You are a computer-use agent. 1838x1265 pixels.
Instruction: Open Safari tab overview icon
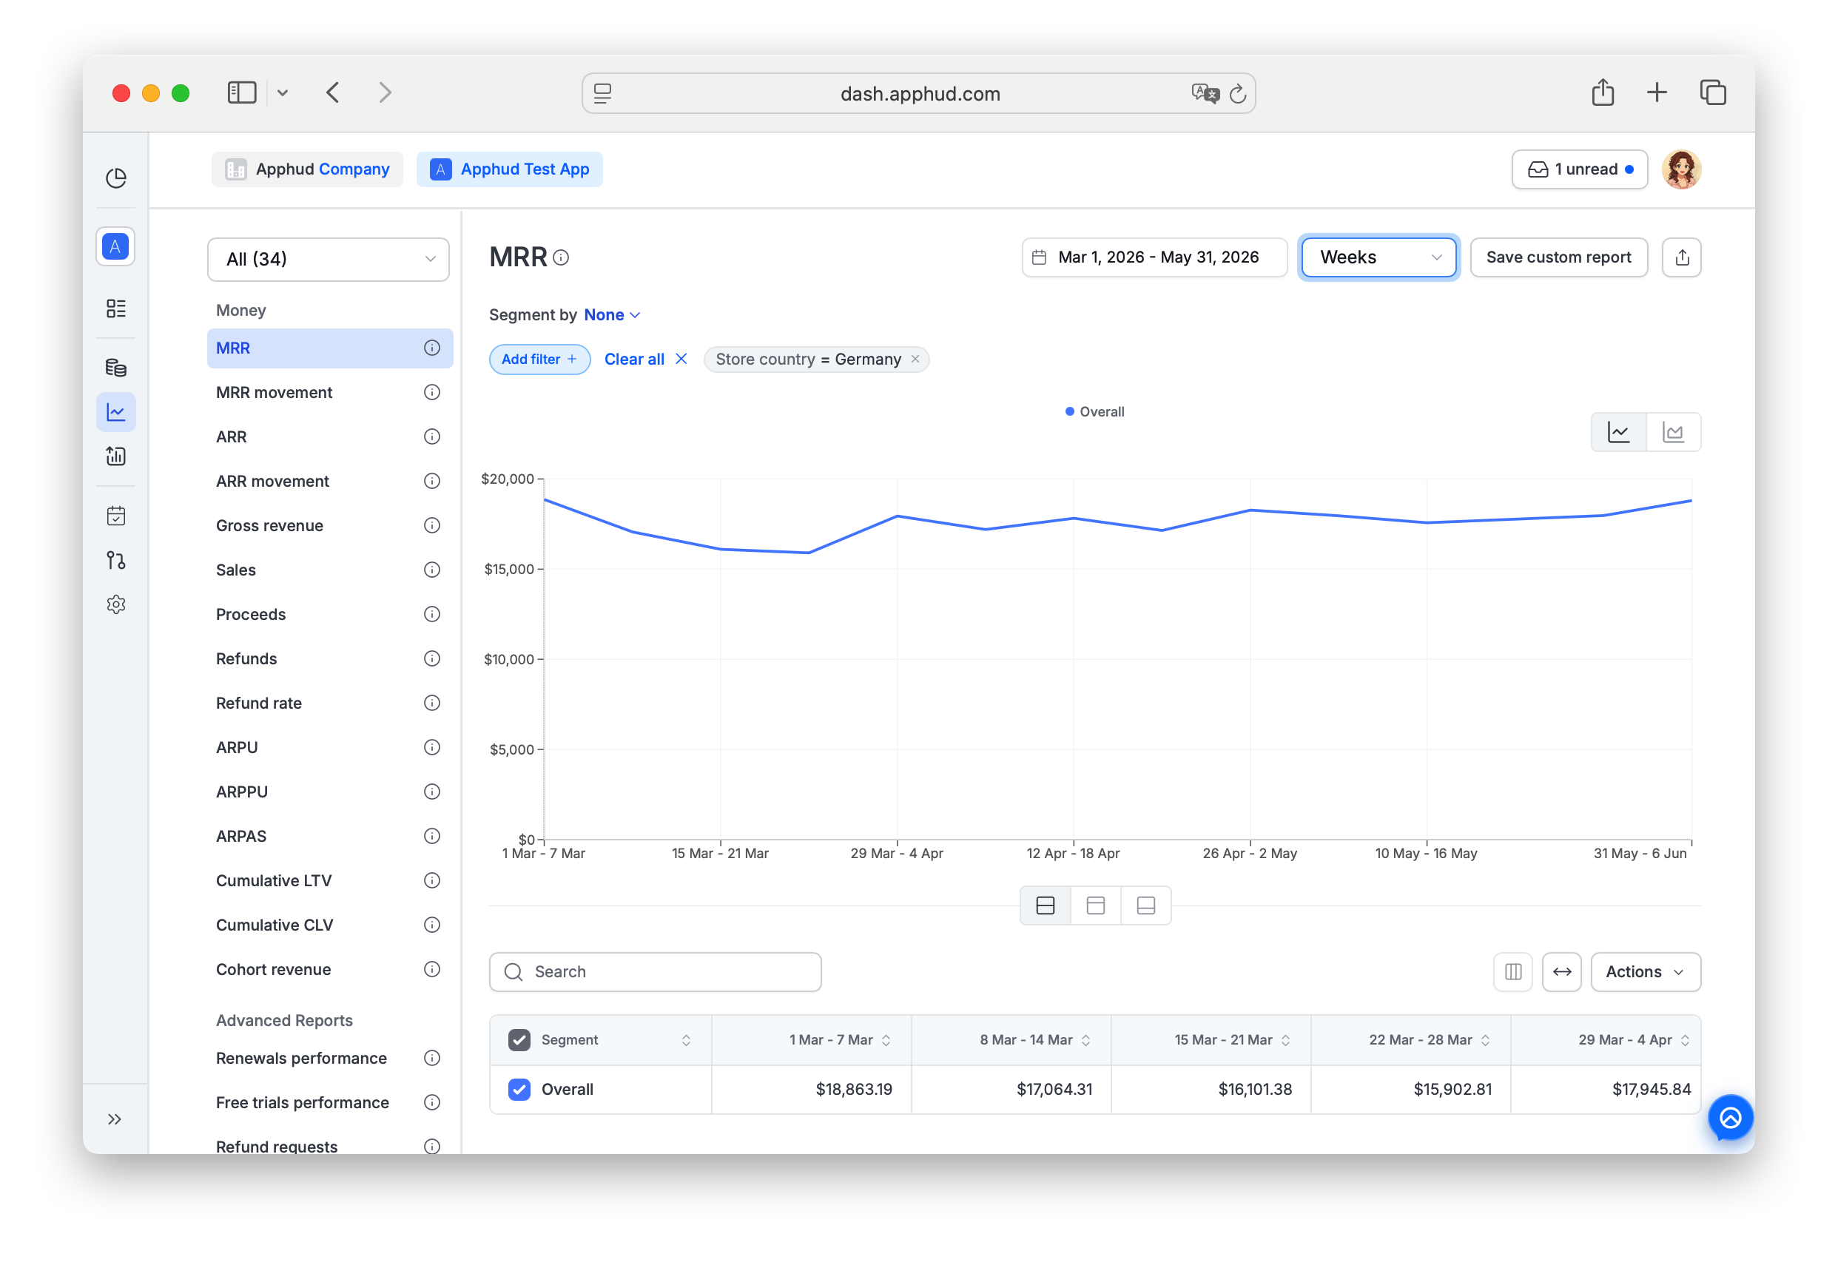click(1714, 92)
